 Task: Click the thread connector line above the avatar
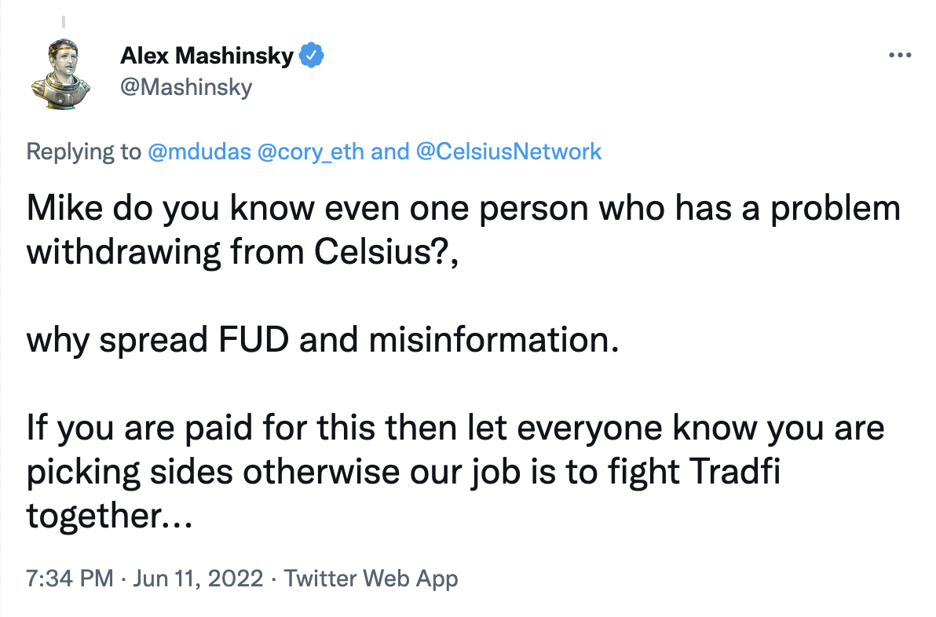64,21
